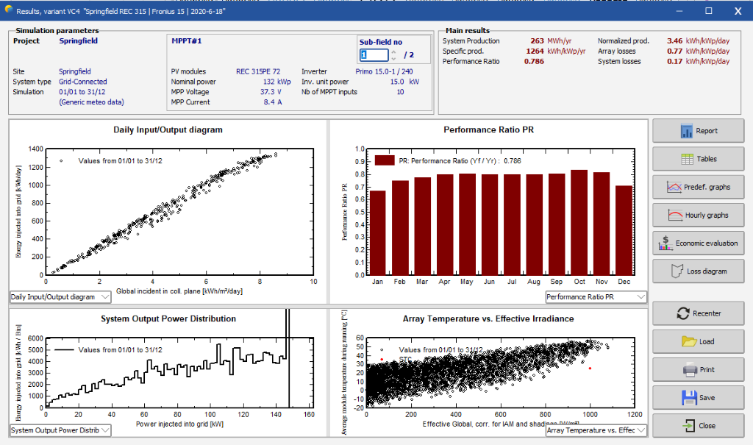Open Predef. graphs via its icon
This screenshot has width=753, height=445.
coord(674,187)
